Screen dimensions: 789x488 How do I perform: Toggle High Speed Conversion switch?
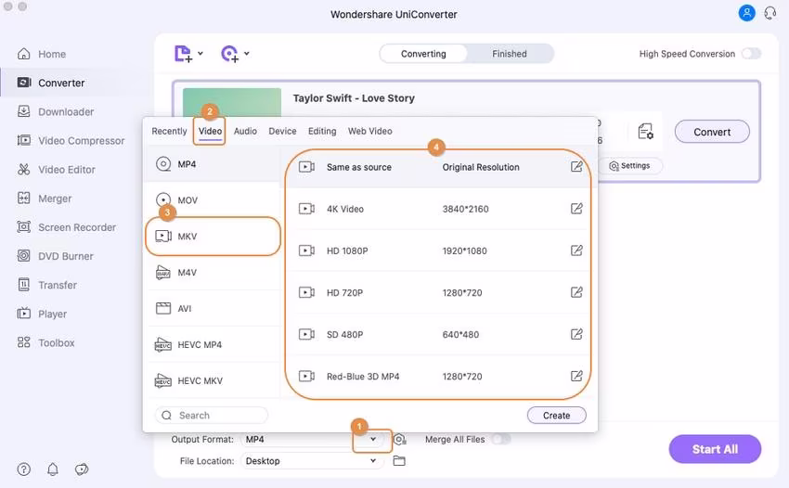pos(751,53)
